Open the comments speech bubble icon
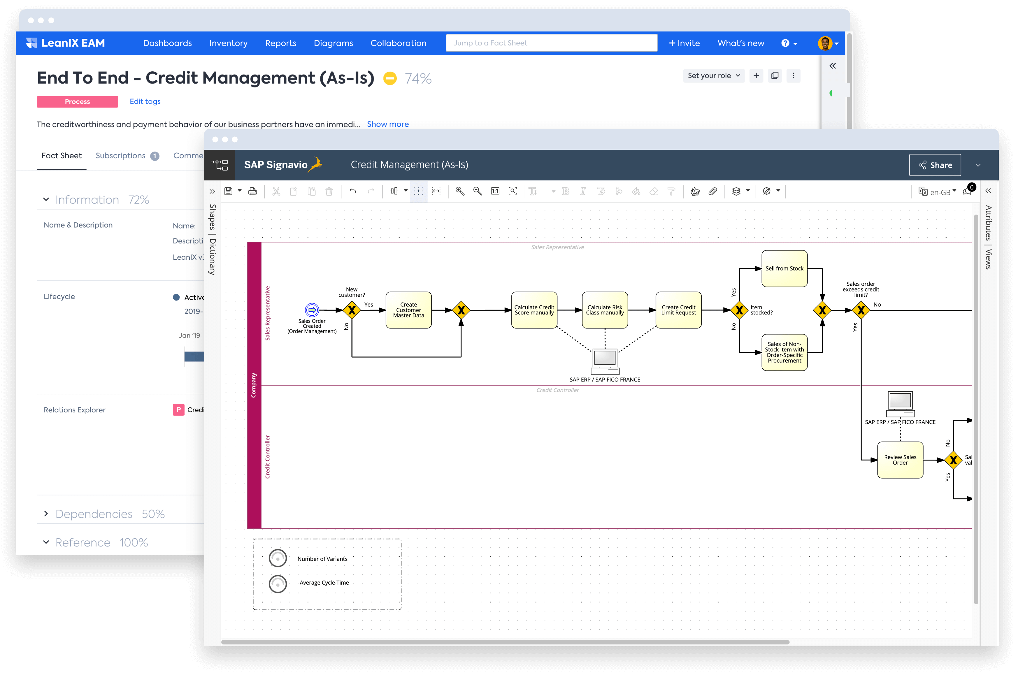 pos(967,191)
